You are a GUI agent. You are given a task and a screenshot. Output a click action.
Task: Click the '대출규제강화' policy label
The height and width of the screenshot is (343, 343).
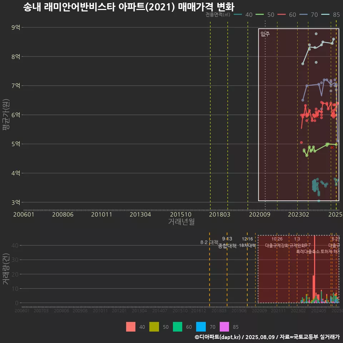pyautogui.click(x=277, y=245)
